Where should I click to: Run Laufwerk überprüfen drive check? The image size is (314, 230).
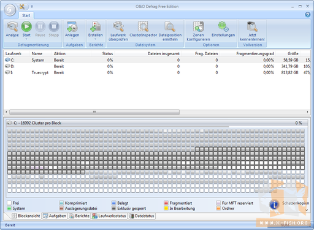[118, 26]
